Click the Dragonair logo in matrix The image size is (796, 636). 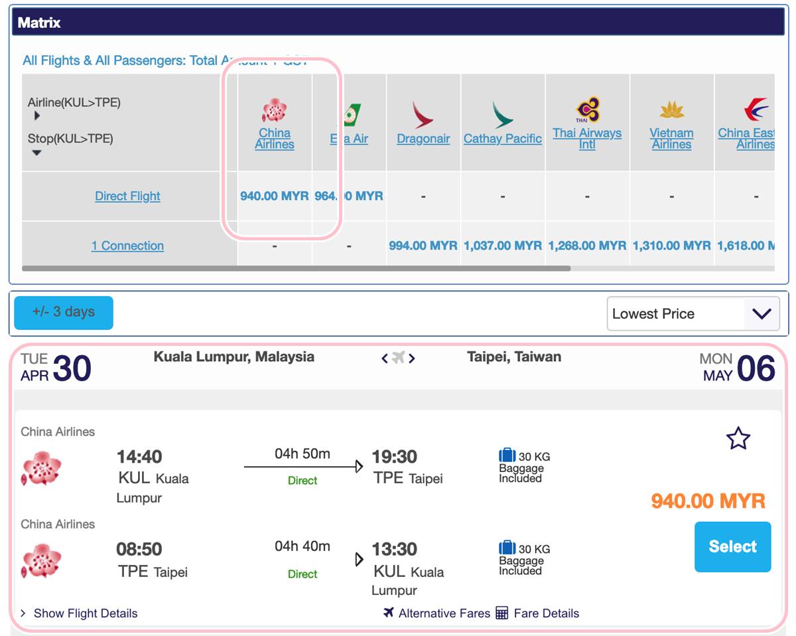tap(423, 115)
